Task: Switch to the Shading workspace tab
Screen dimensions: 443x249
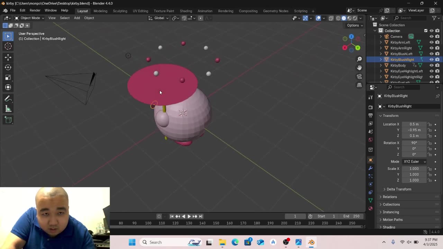Action: [x=186, y=11]
